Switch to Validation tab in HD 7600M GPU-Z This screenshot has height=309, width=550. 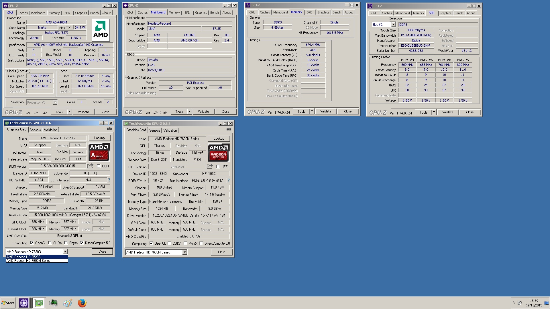[170, 130]
